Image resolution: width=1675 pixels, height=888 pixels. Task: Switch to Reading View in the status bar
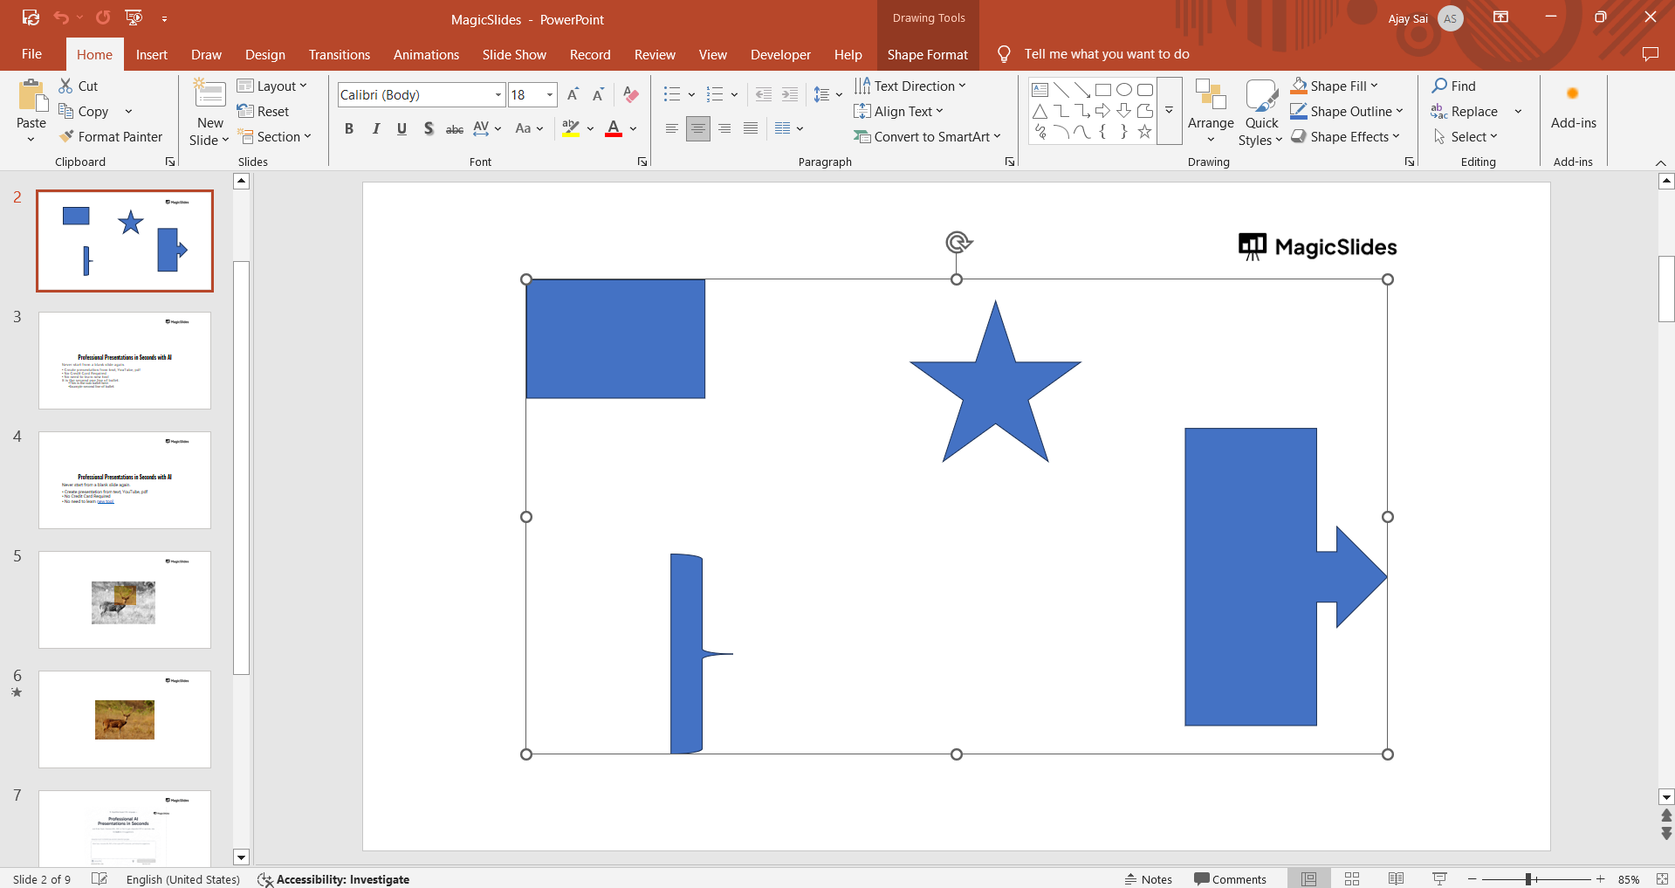pos(1396,879)
